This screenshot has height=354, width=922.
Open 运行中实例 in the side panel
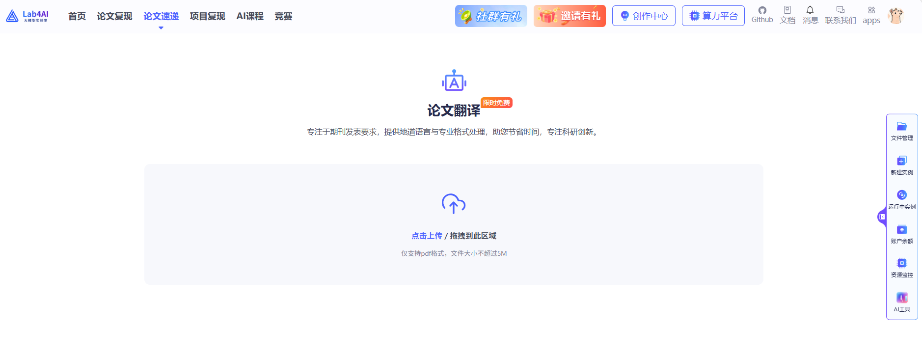click(902, 200)
